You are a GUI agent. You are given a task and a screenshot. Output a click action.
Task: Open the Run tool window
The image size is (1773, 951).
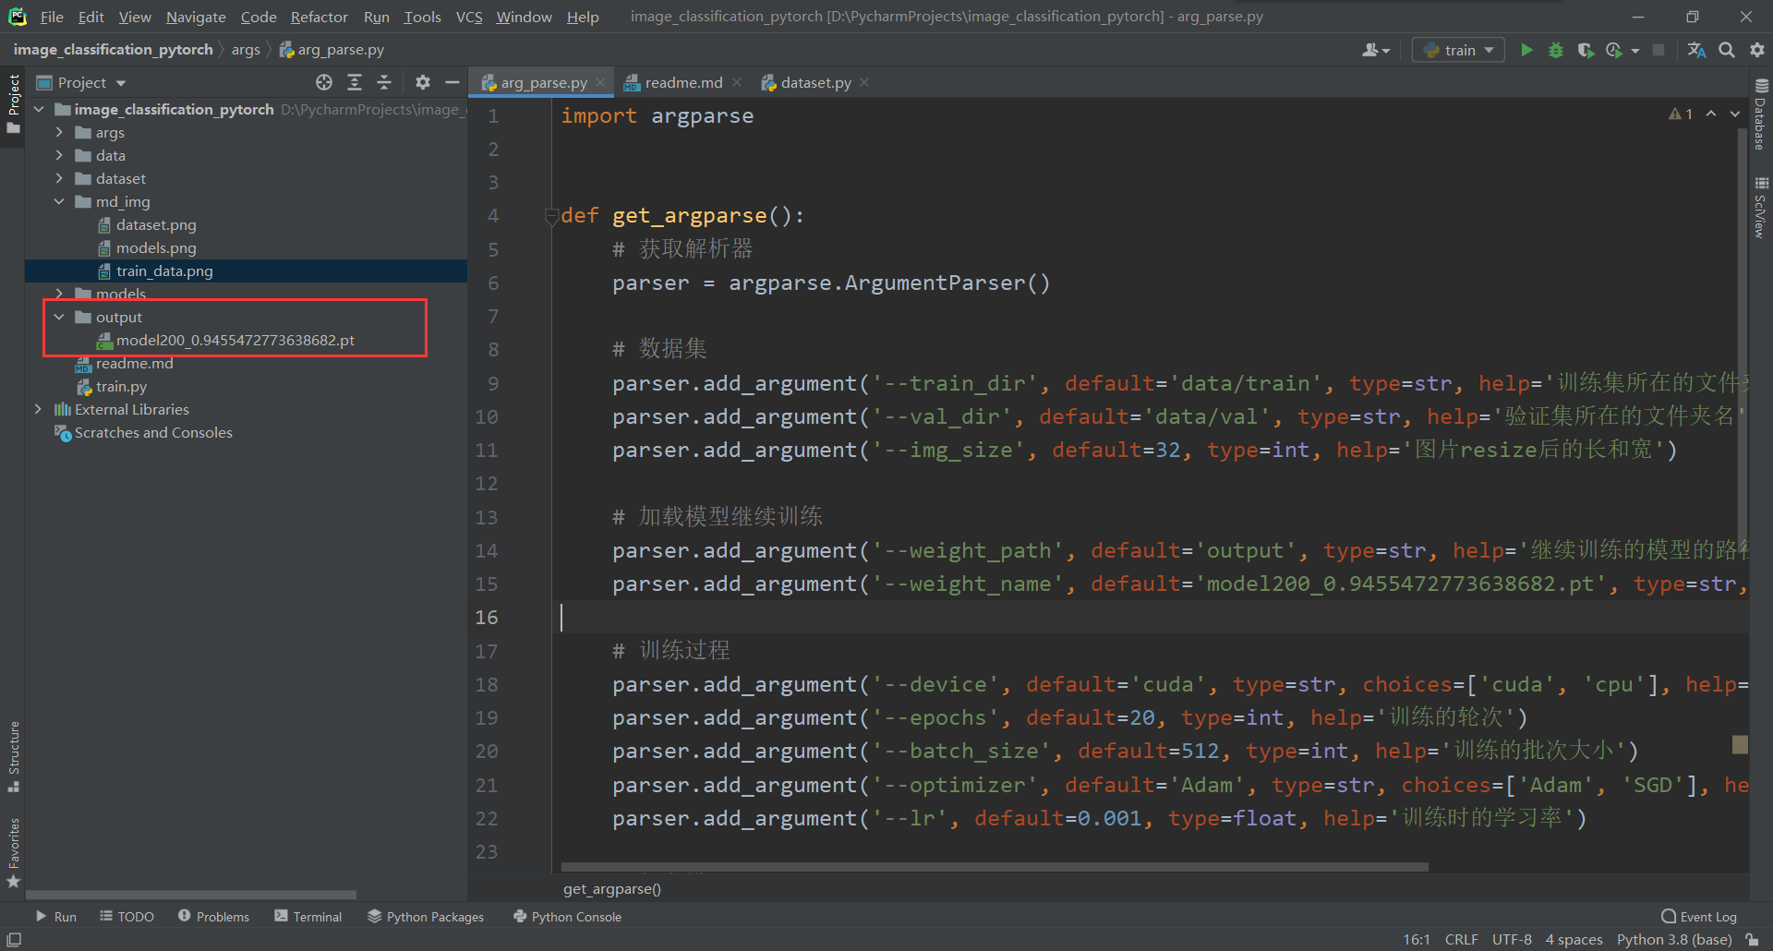55,917
